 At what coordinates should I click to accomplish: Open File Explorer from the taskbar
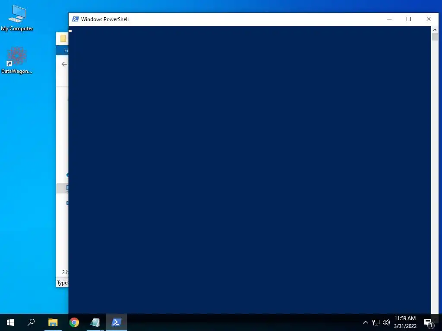(x=53, y=322)
